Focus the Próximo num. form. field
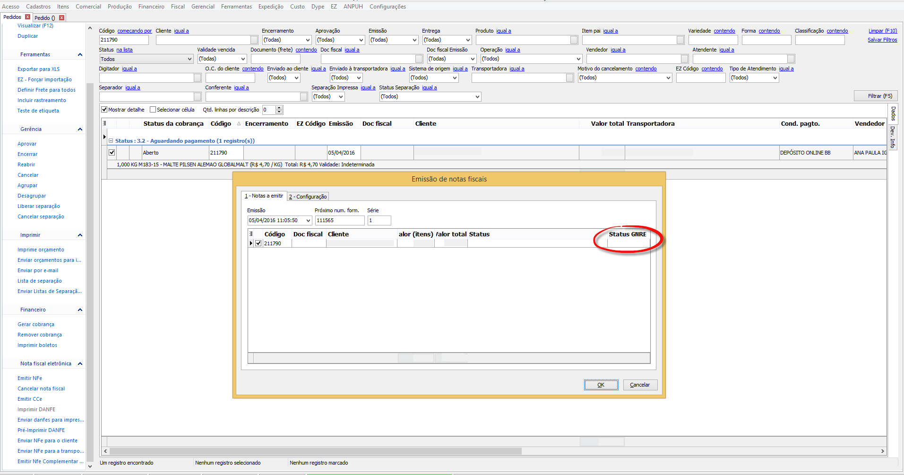The width and height of the screenshot is (904, 475). click(340, 221)
